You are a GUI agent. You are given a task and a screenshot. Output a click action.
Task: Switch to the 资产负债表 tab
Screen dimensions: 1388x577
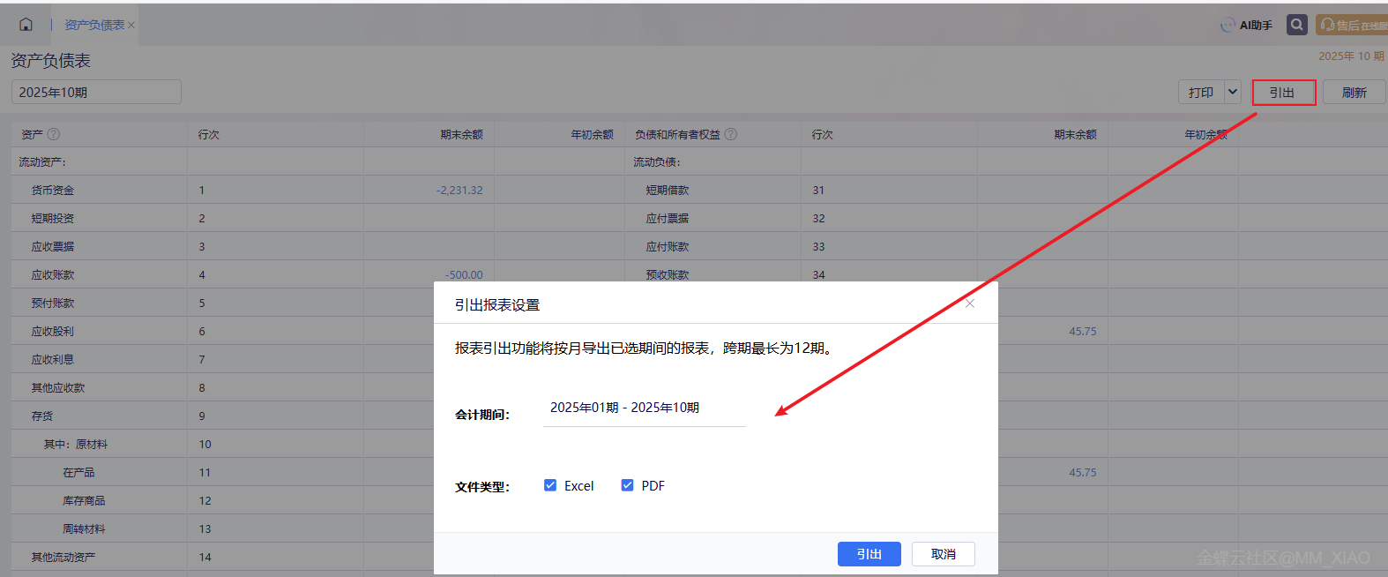(x=94, y=26)
